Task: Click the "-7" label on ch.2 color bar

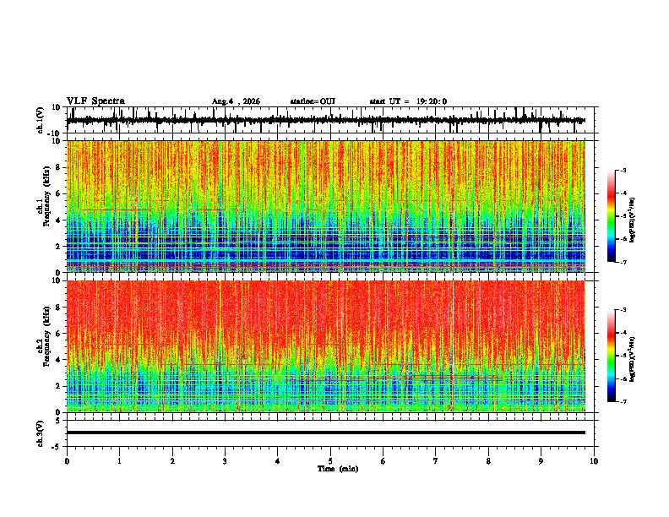Action: [x=623, y=401]
